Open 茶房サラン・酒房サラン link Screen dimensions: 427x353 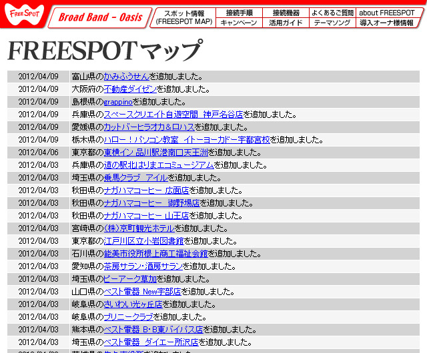point(143,266)
